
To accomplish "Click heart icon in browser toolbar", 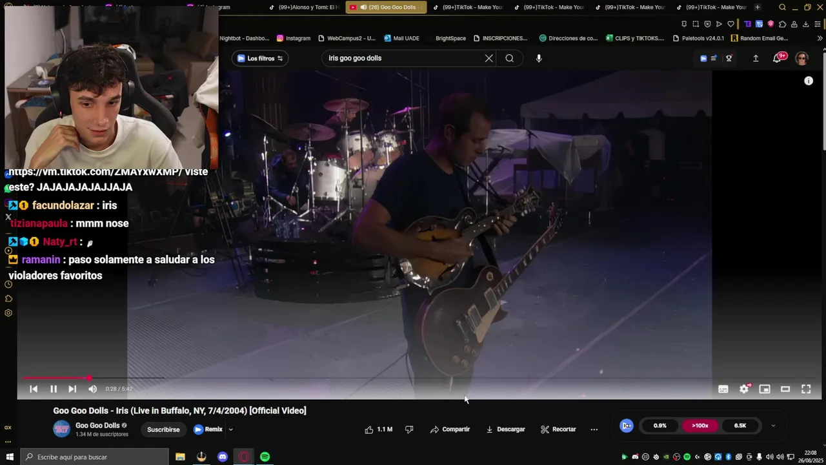I will coord(730,24).
